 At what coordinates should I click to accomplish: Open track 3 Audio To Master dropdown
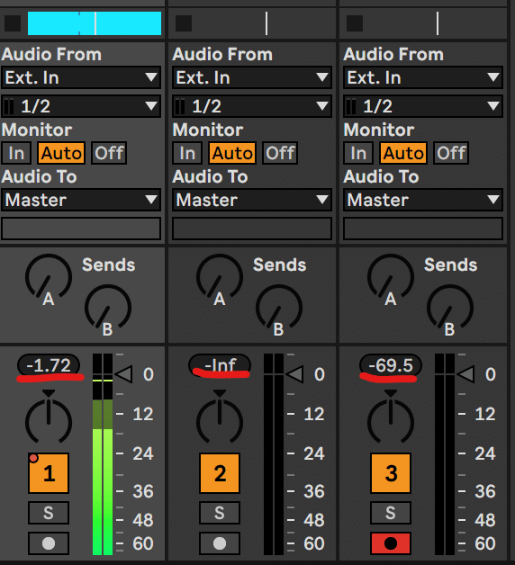422,200
